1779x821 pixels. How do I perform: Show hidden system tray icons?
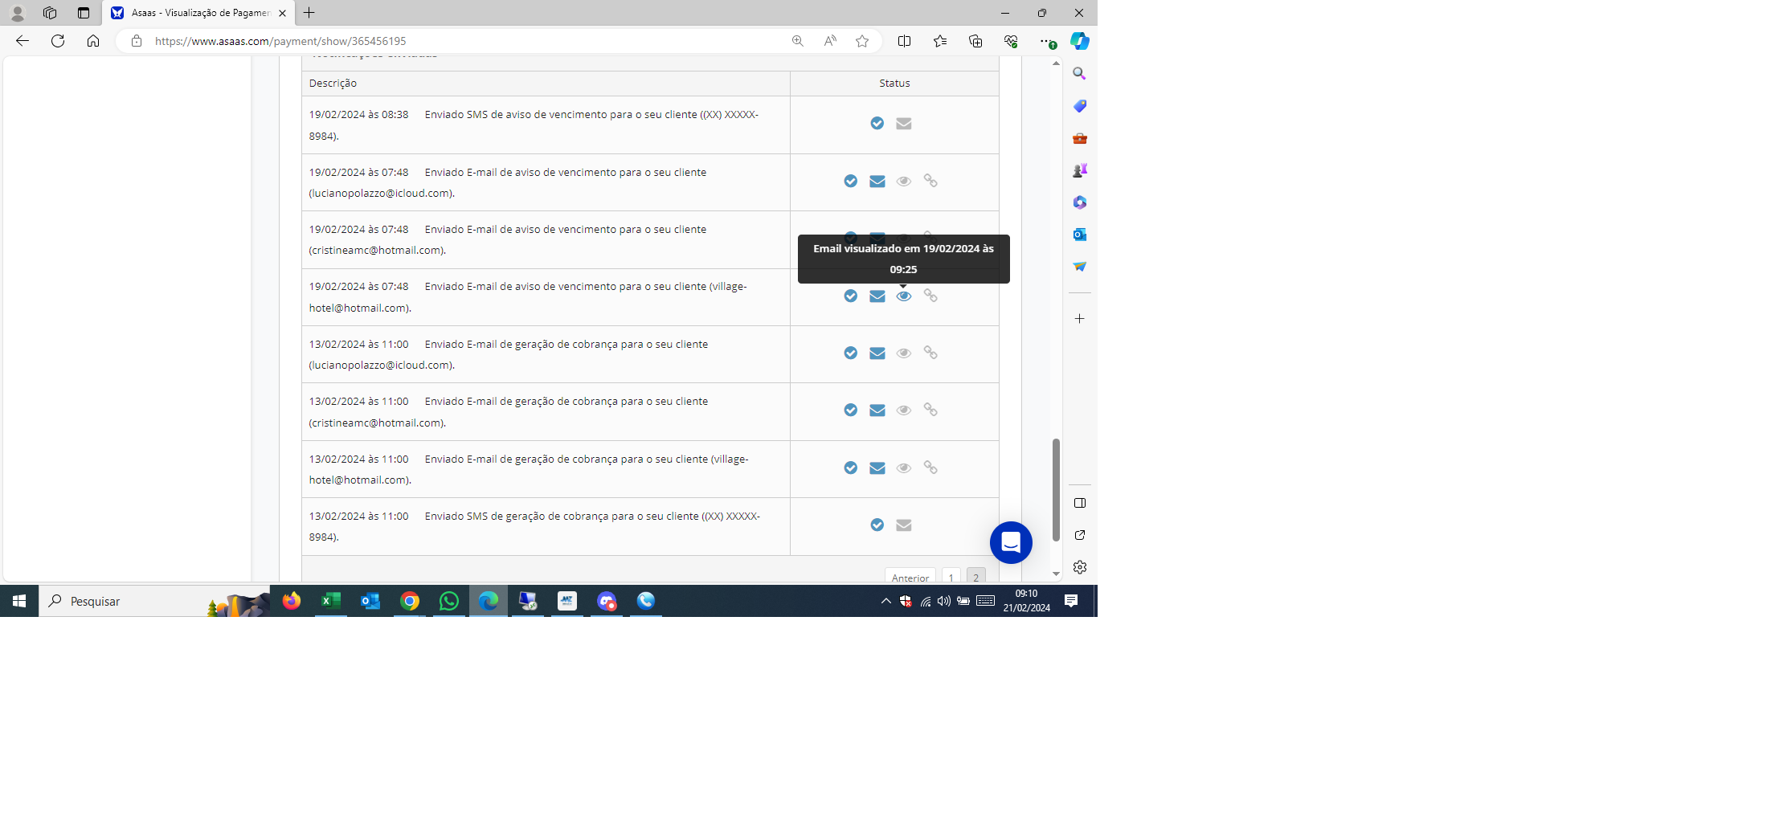tap(886, 601)
